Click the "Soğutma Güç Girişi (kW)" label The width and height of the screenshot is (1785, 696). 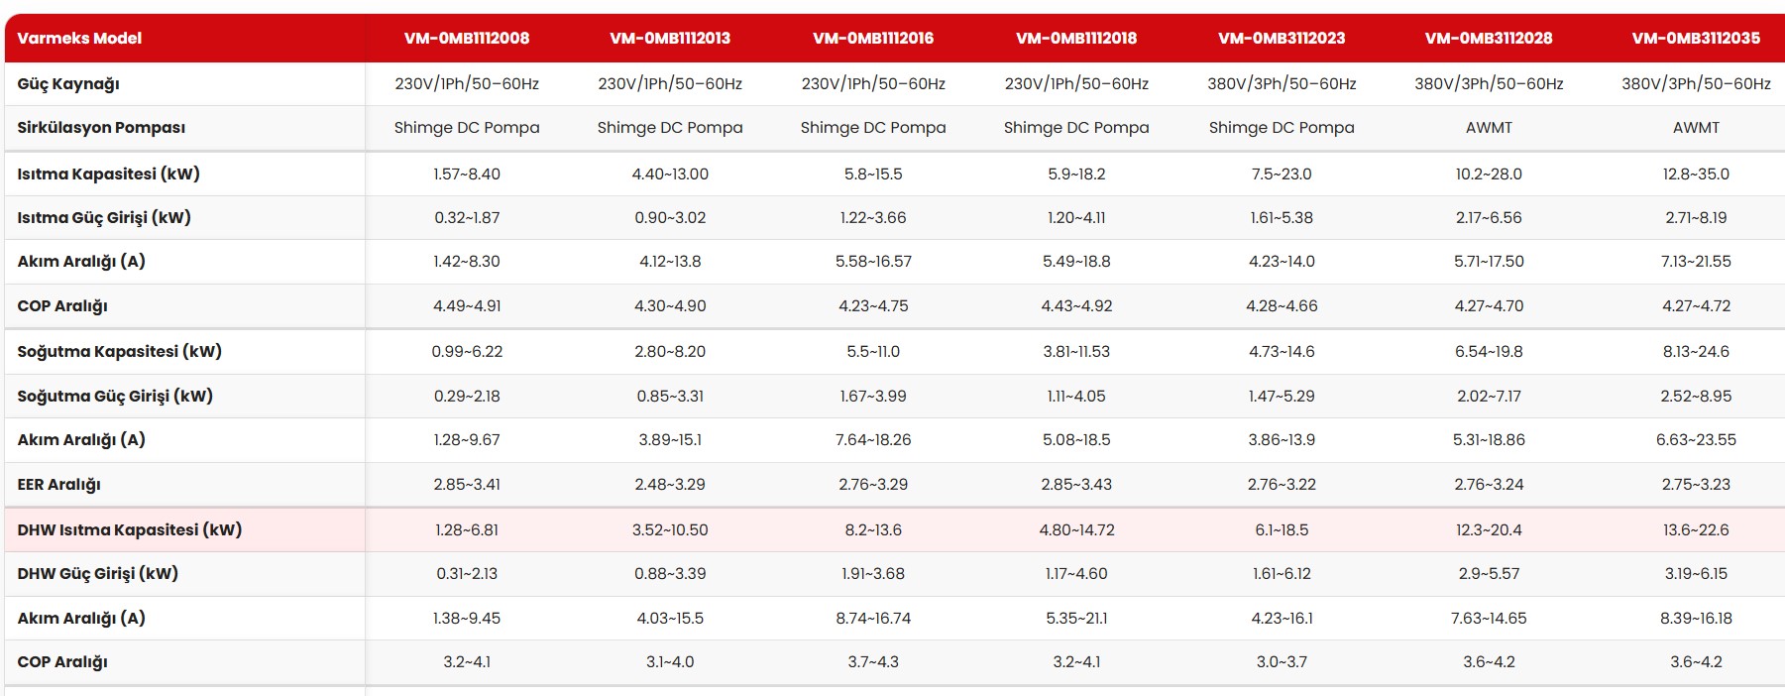pyautogui.click(x=115, y=397)
